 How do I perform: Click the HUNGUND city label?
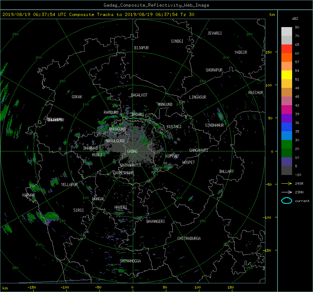click(x=165, y=105)
